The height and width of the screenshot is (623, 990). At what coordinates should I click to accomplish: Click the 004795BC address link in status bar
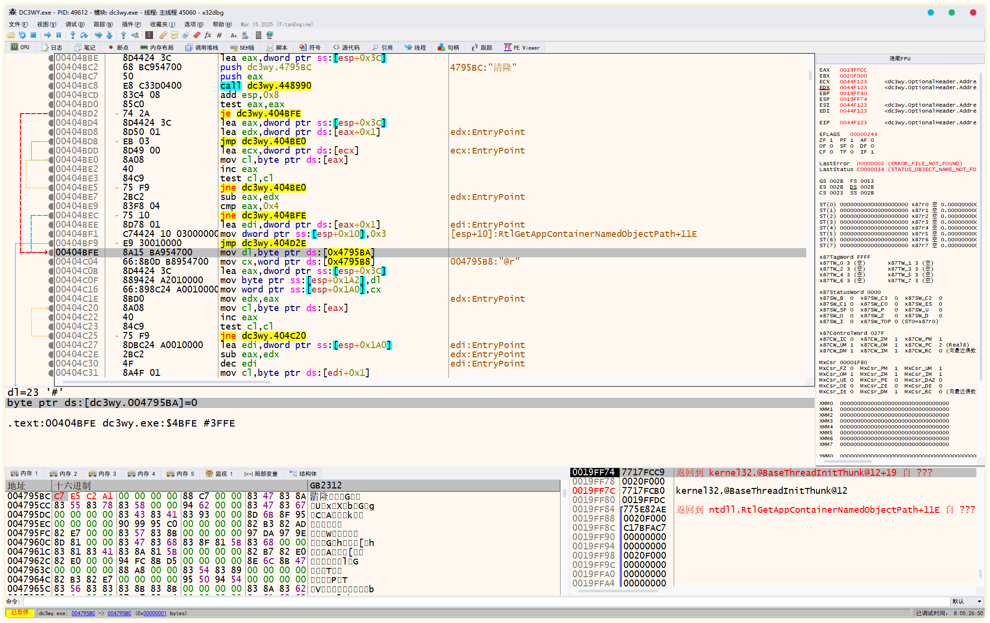click(x=83, y=613)
